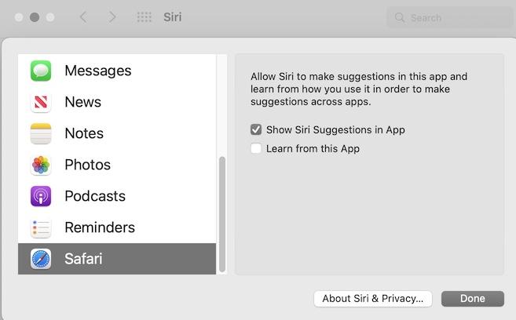Disable Show Siri Suggestions in App

256,129
